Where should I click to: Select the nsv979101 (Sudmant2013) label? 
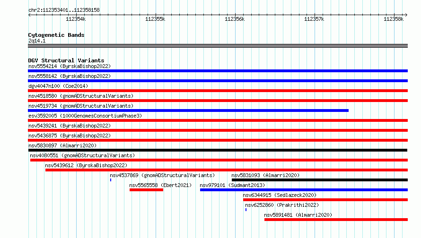(232, 185)
